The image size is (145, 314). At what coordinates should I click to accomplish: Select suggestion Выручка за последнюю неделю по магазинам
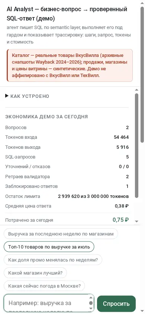(x=61, y=234)
